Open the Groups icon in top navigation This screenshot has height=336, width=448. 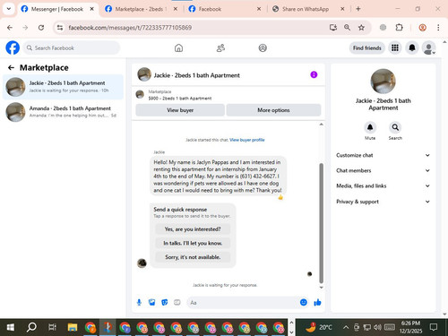pyautogui.click(x=263, y=47)
